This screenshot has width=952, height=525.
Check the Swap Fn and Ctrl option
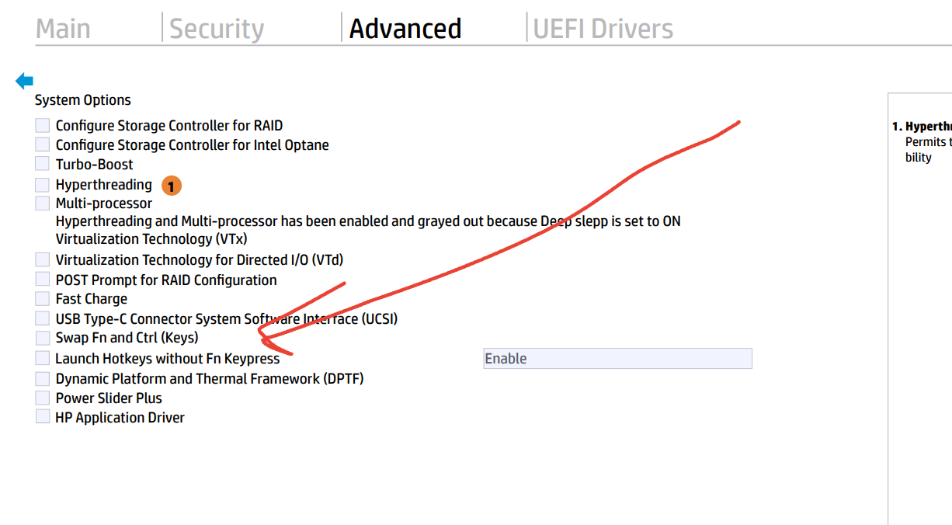[x=42, y=338]
